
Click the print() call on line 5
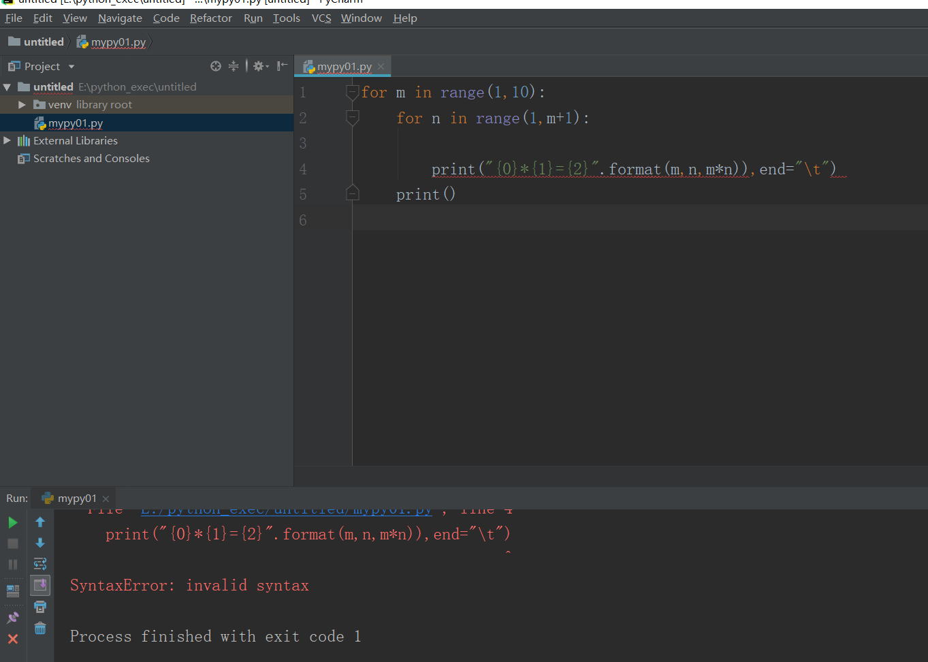(426, 195)
